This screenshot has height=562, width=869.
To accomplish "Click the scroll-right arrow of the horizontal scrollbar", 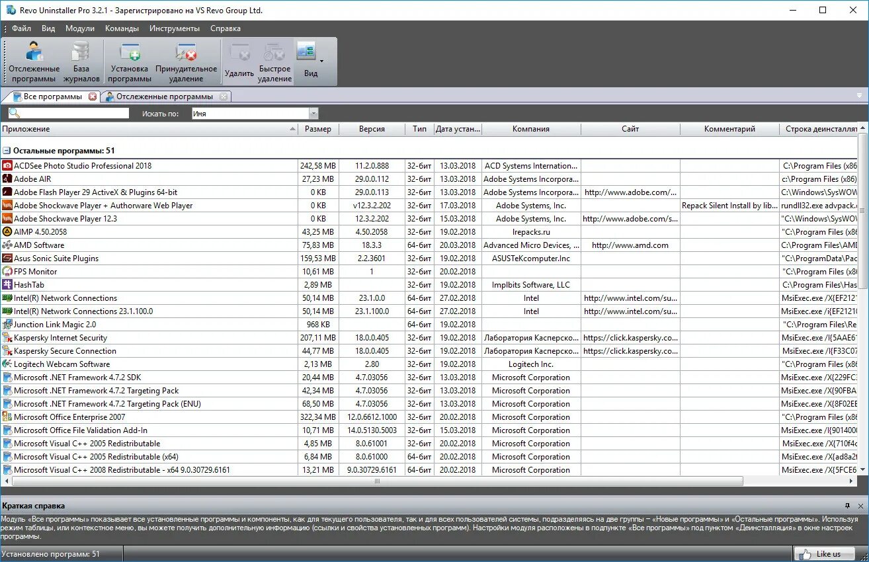I will (853, 481).
